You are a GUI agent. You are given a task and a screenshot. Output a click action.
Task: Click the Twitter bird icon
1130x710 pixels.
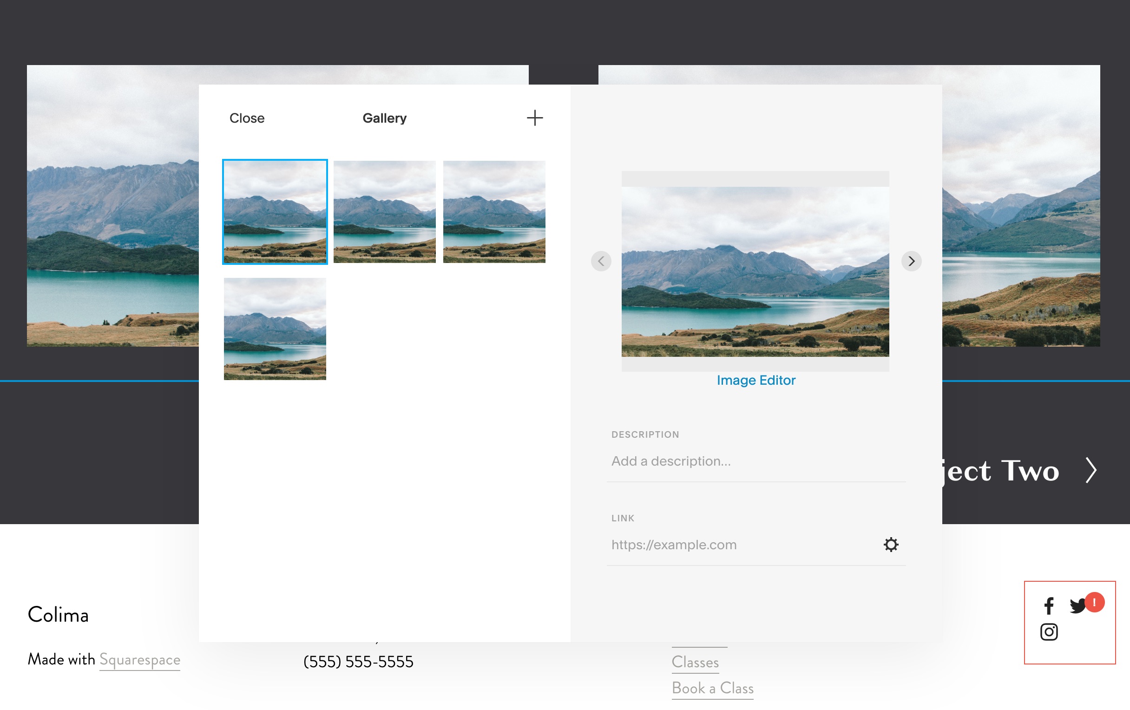pos(1077,606)
